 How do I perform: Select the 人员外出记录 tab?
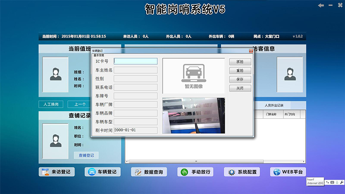click(277, 106)
